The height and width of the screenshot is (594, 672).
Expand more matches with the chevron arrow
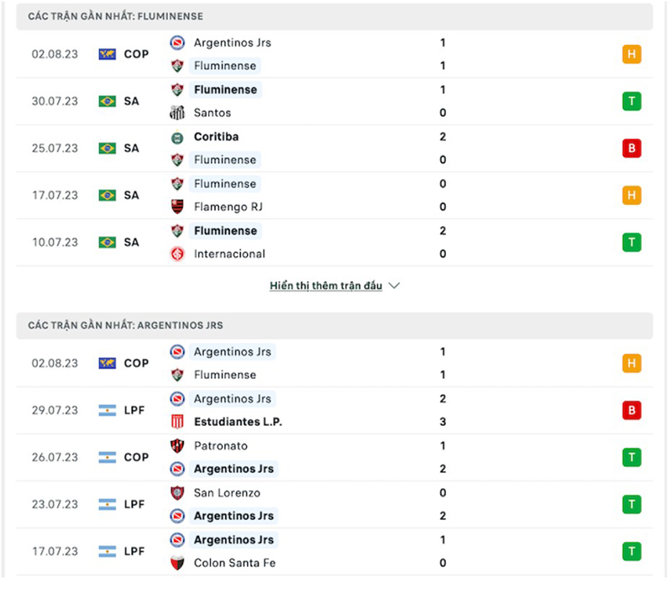pos(395,286)
